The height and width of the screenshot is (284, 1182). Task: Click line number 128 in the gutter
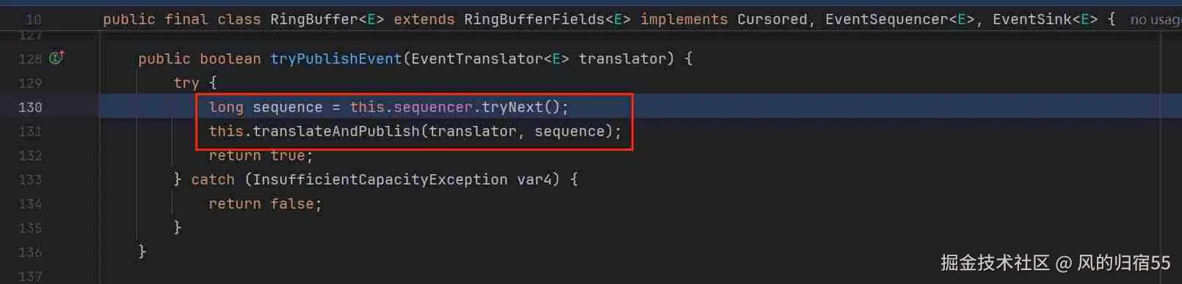30,59
